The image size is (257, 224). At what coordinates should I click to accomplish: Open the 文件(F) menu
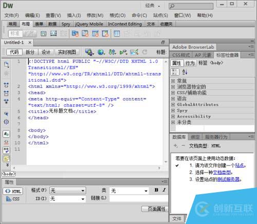tap(11, 15)
